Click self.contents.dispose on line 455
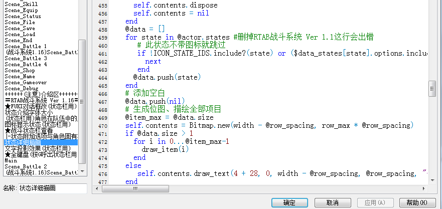The height and width of the screenshot is (209, 442). point(175,6)
